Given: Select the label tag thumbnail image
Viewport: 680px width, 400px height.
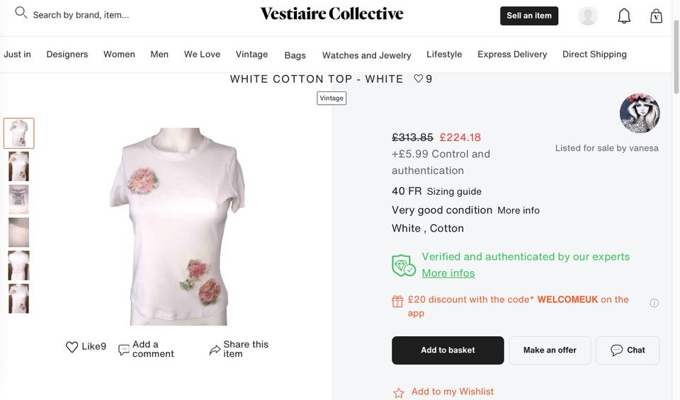Looking at the screenshot, I should click(x=18, y=200).
